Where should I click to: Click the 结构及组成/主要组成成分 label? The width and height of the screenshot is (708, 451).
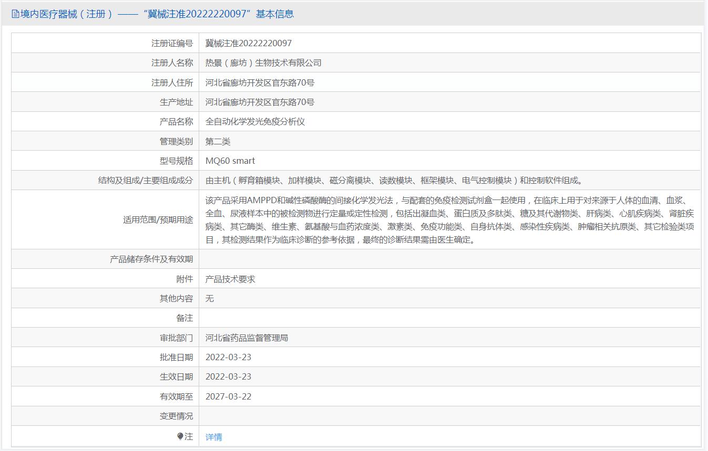[146, 181]
